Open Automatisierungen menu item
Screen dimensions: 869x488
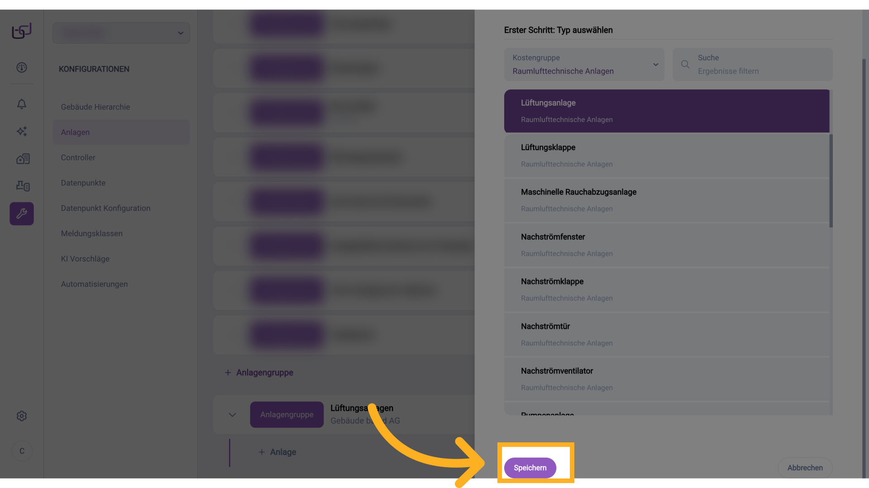pyautogui.click(x=94, y=284)
